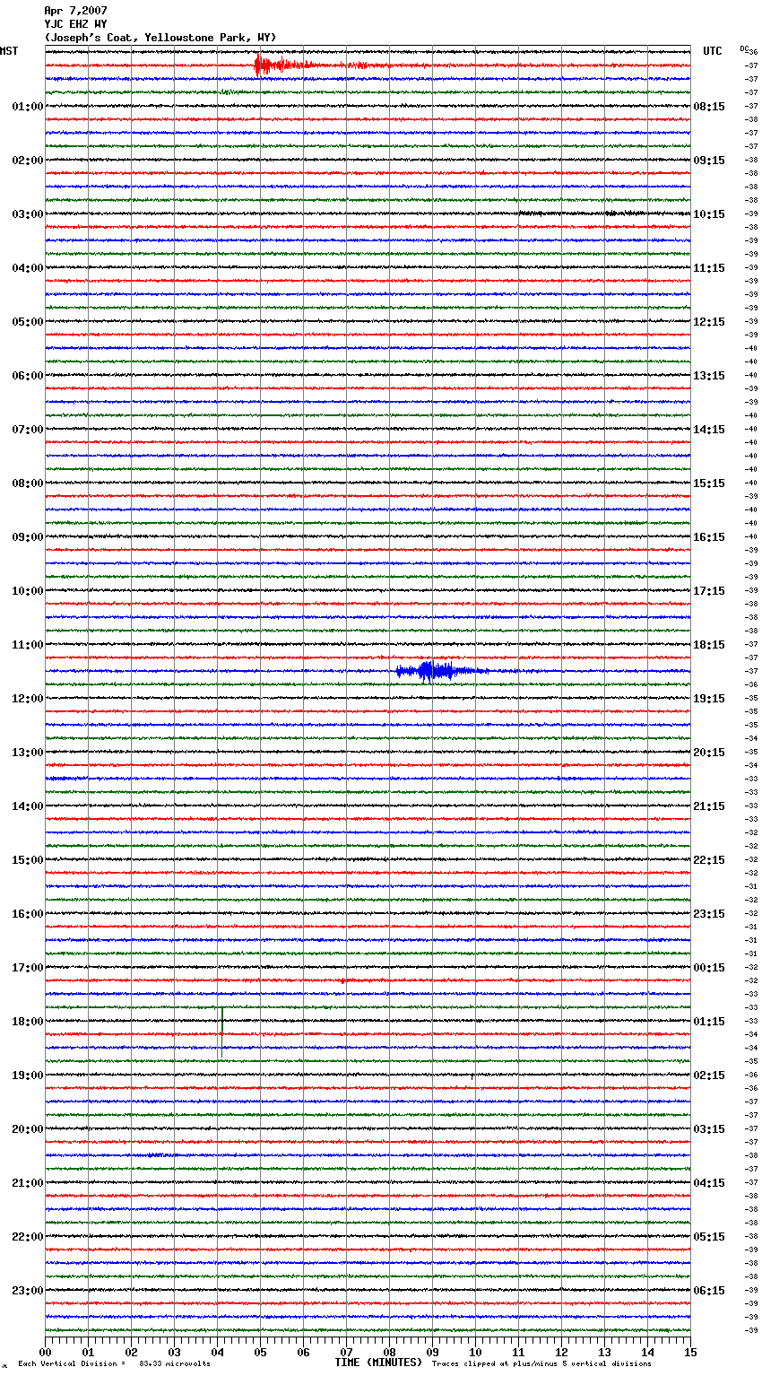This screenshot has height=1376, width=762.
Task: Click the minute 15 tick label on bottom axis
Action: (x=690, y=1352)
